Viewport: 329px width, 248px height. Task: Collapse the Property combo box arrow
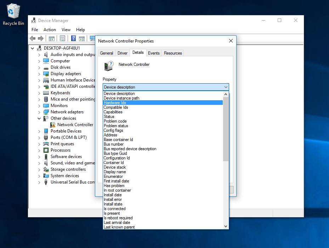(x=226, y=87)
